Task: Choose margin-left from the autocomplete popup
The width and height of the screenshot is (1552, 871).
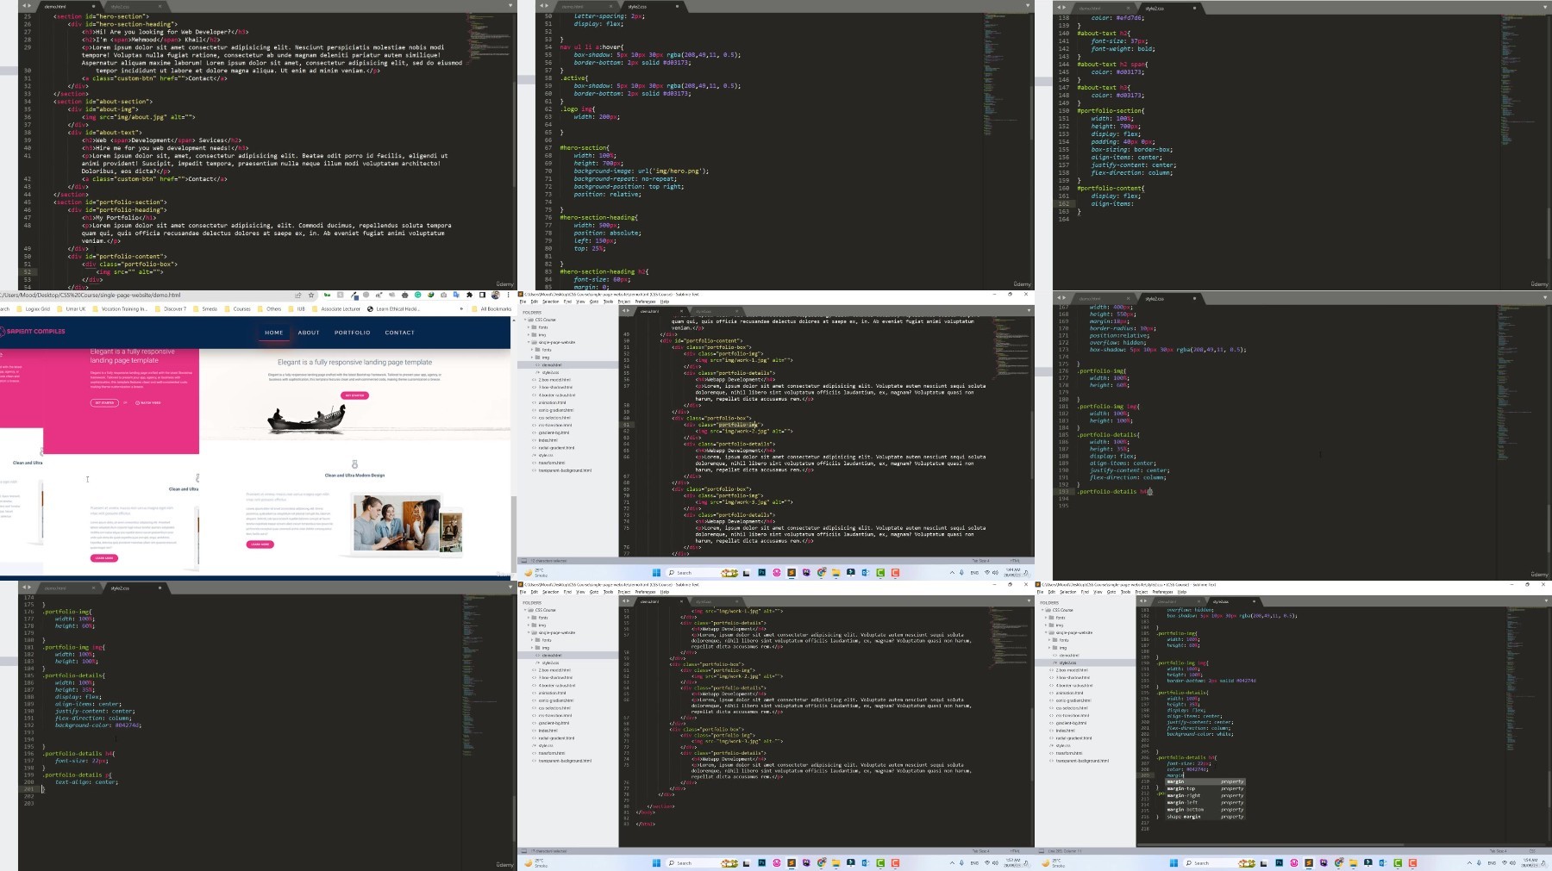Action: [x=1205, y=802]
